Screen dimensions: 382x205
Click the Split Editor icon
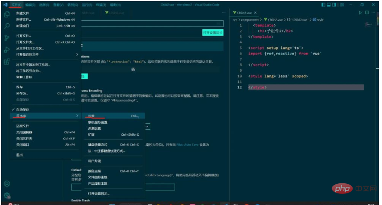coord(367,13)
